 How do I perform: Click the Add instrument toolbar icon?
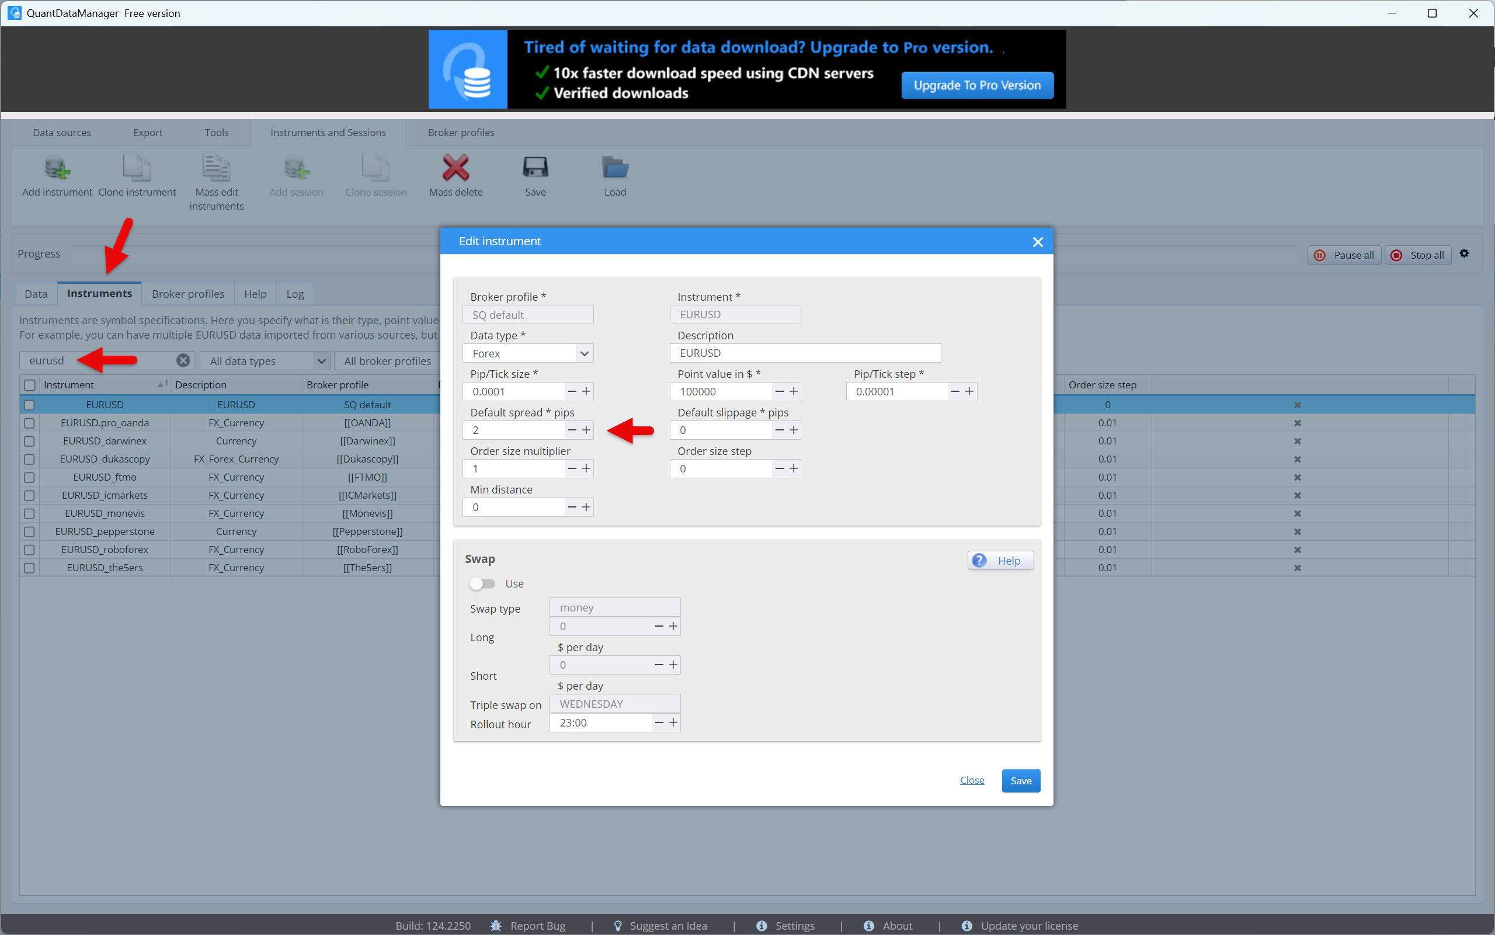57,168
